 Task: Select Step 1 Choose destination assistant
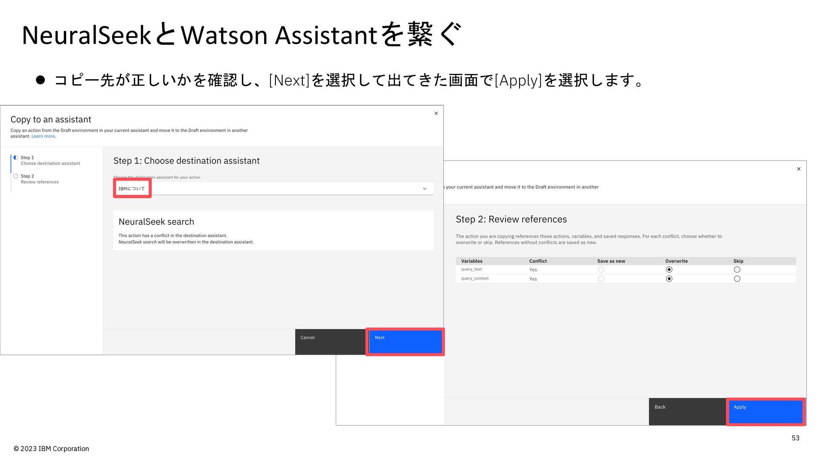click(50, 161)
